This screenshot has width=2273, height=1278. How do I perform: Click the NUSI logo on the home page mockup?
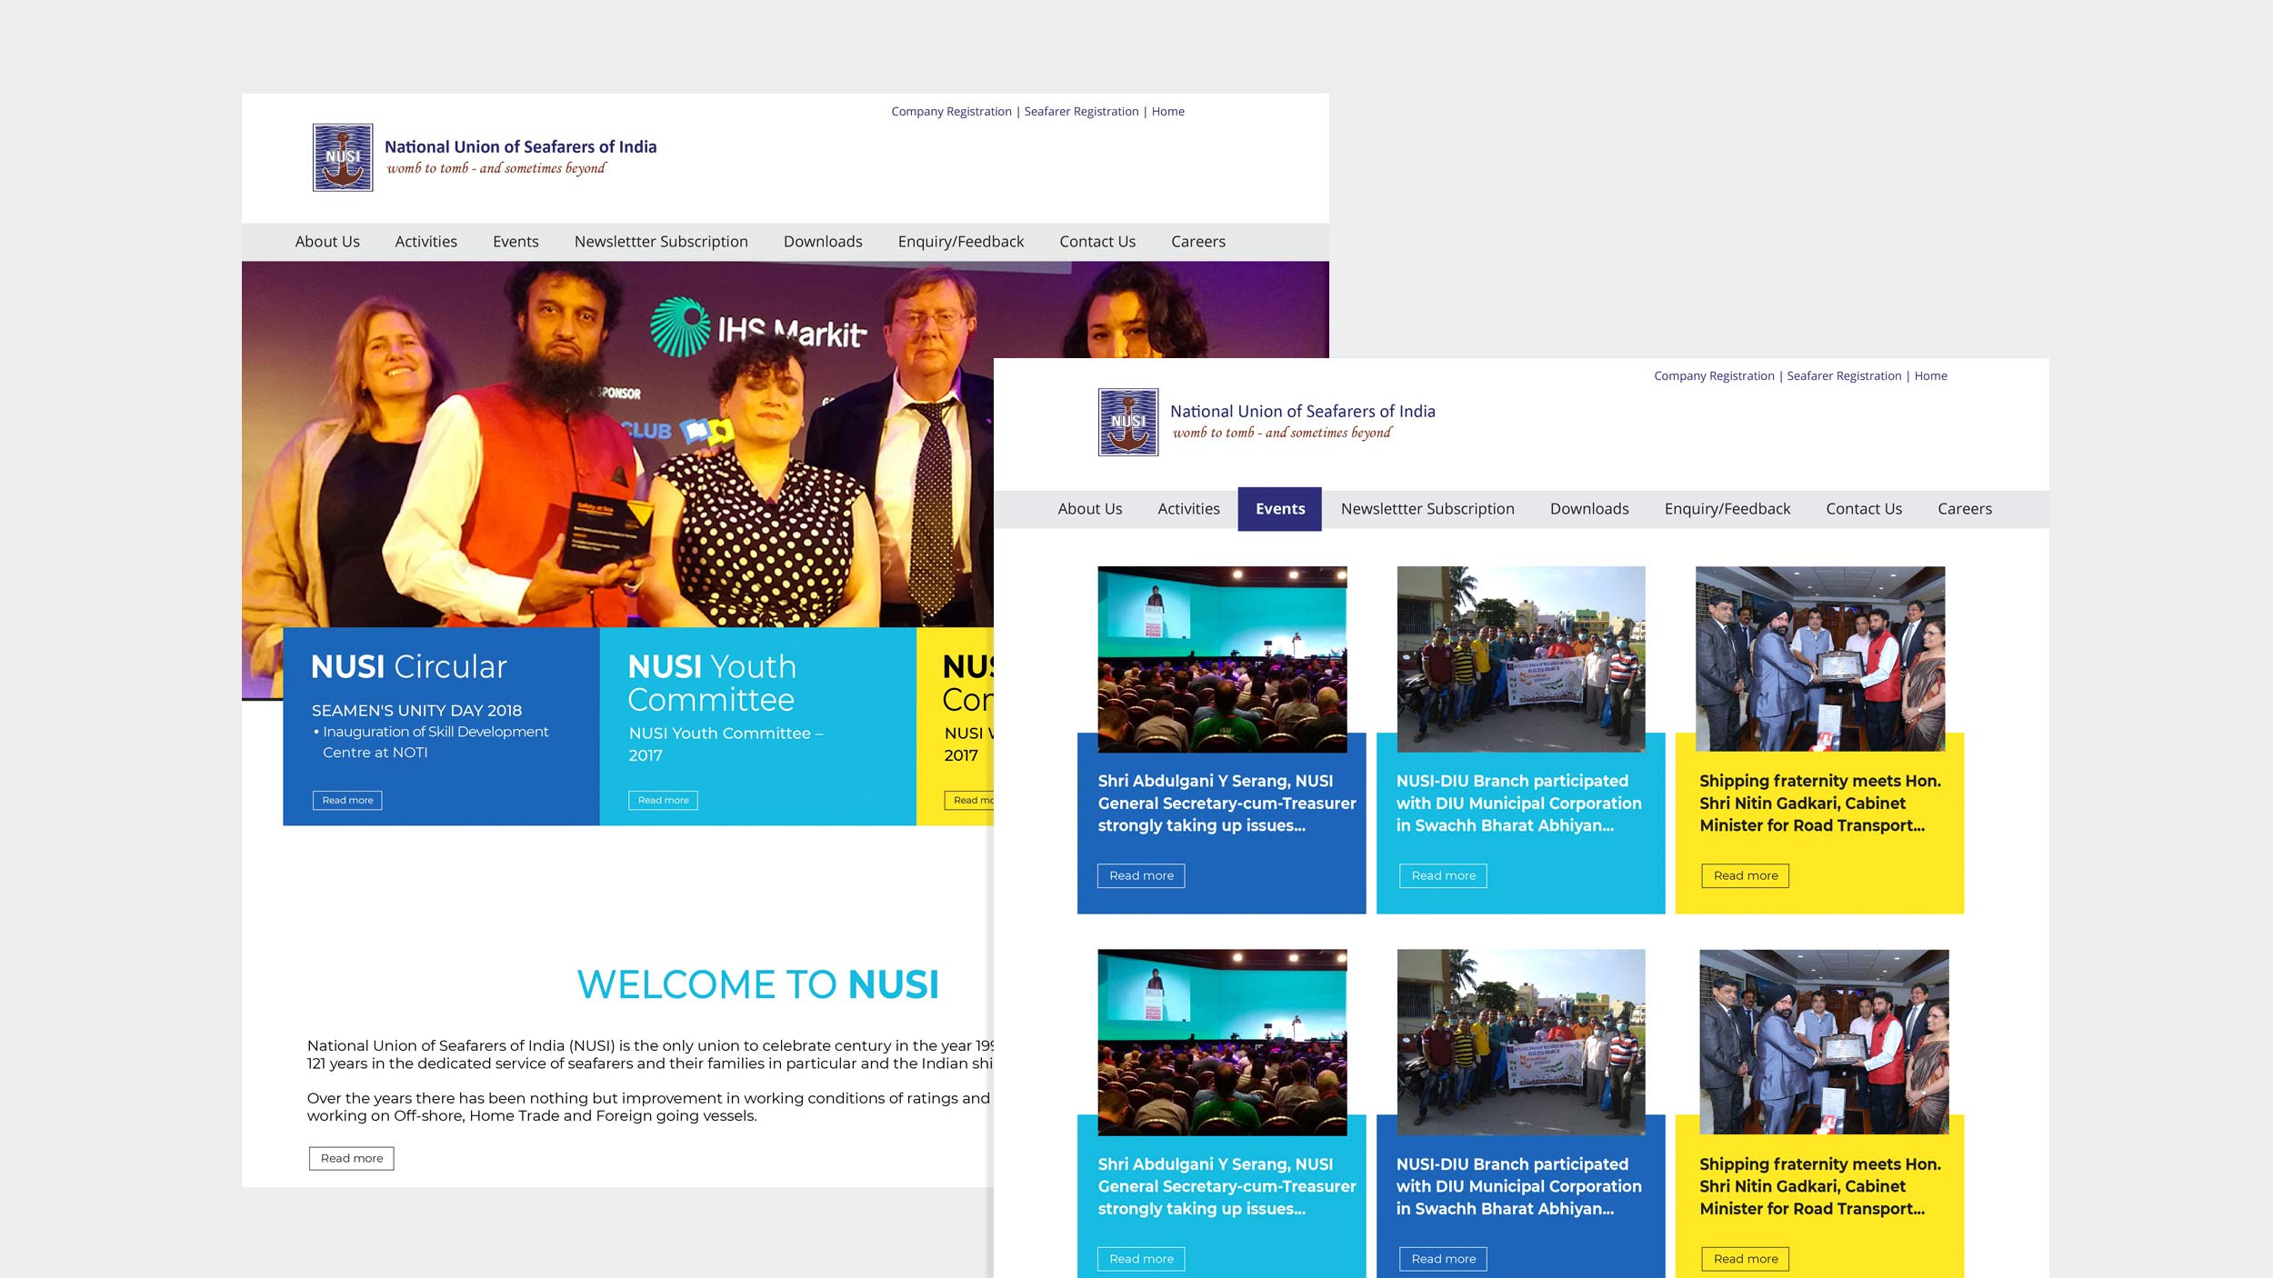[343, 157]
